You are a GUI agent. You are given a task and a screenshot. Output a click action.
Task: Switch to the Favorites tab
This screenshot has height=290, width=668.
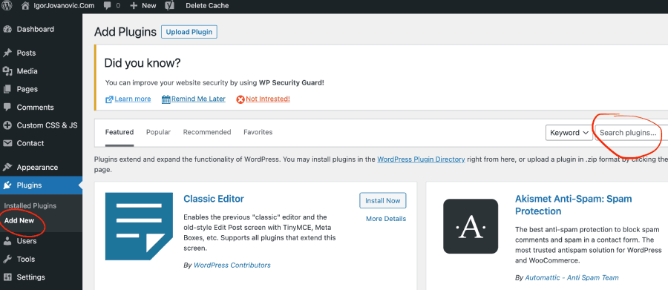point(258,132)
